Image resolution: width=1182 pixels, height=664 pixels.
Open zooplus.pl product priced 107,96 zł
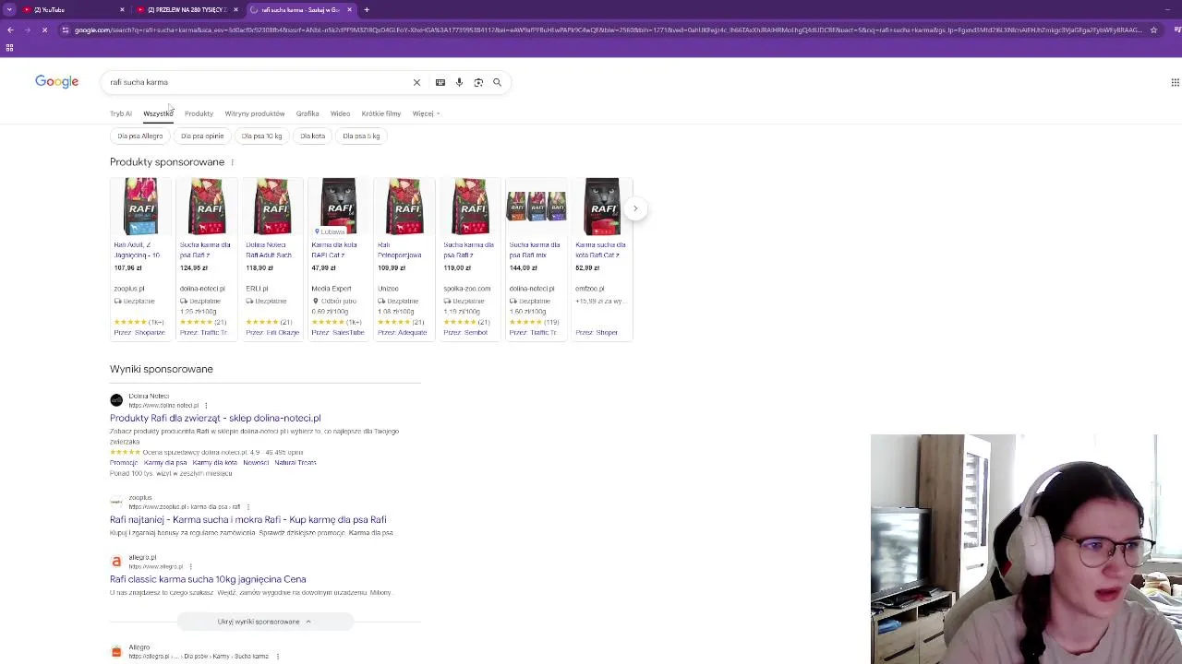coord(140,258)
